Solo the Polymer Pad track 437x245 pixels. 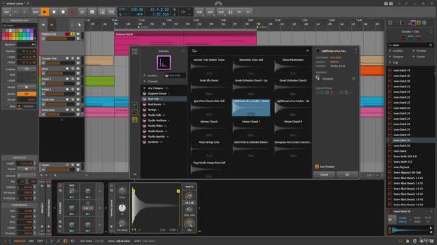pos(73,34)
